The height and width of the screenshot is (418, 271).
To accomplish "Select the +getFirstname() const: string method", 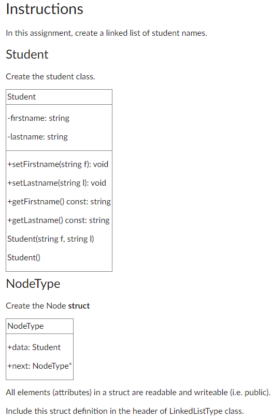I will coord(59,202).
